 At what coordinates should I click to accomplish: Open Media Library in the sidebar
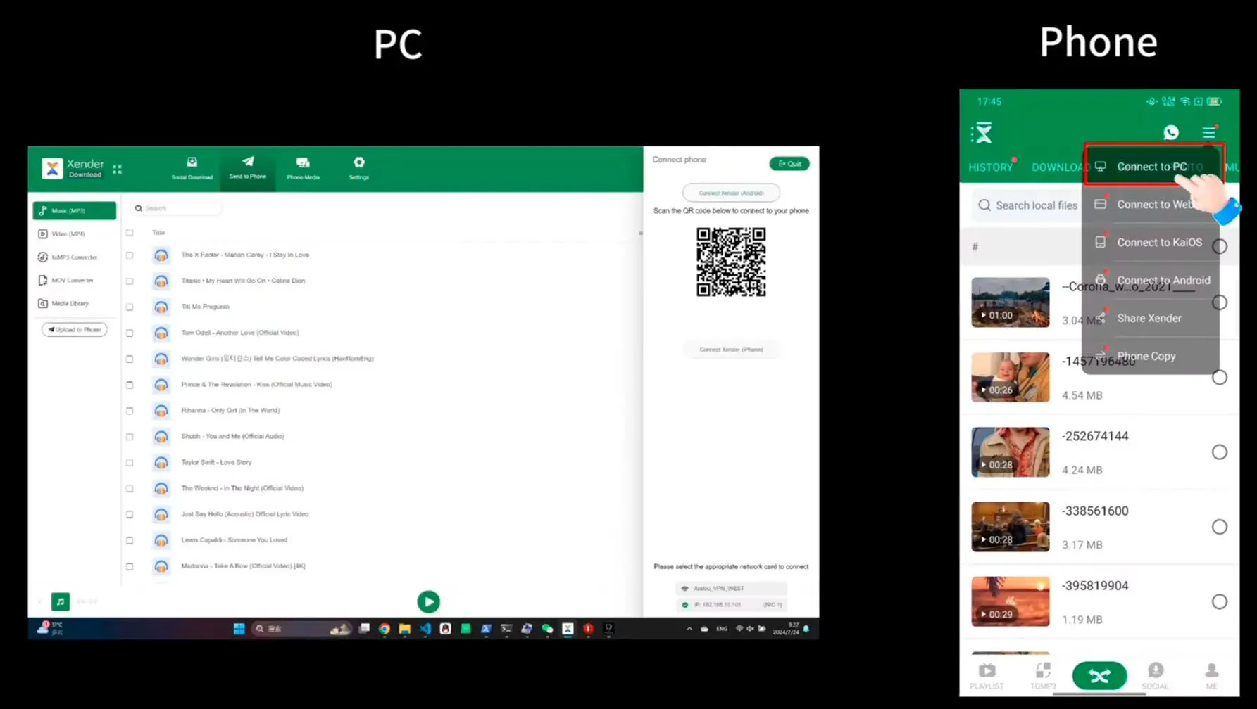pyautogui.click(x=63, y=303)
